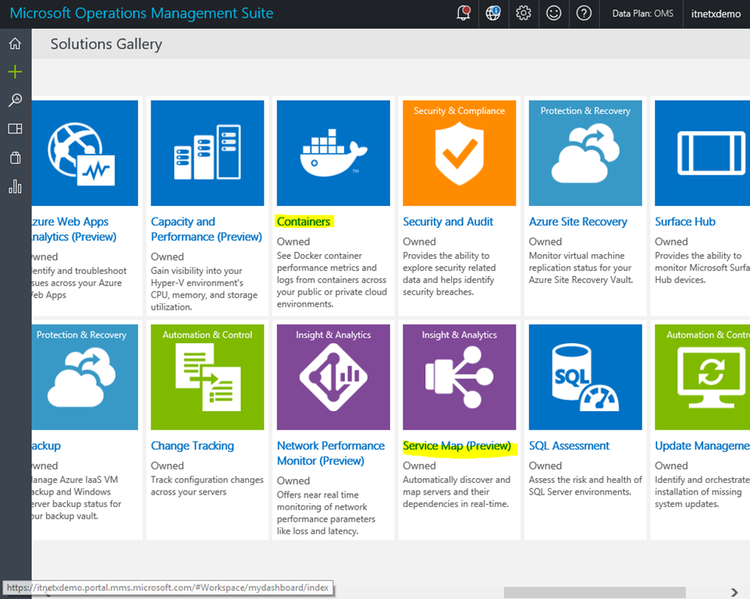Open the Service Map (Preview) link
The width and height of the screenshot is (750, 599).
(457, 446)
